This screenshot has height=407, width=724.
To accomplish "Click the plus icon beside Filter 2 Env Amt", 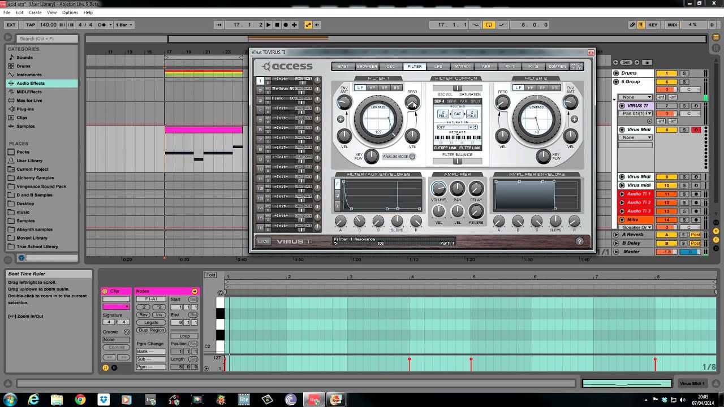I will pos(574,119).
